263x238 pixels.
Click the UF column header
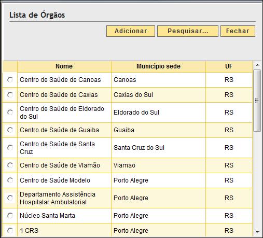[x=229, y=66]
